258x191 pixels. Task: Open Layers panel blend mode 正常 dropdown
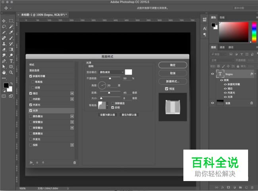(x=222, y=60)
